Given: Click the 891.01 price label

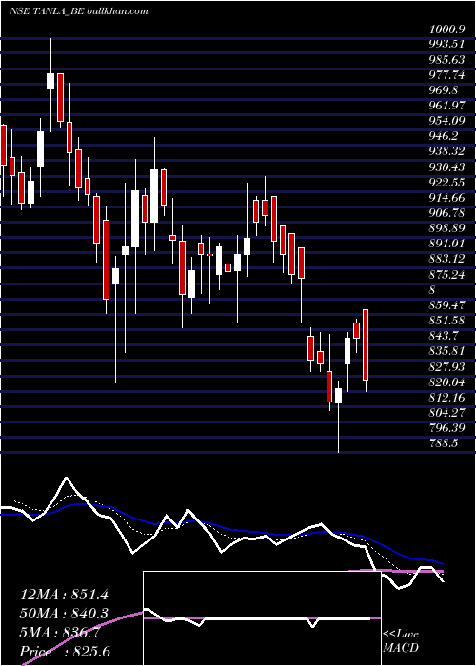Looking at the screenshot, I should (448, 244).
